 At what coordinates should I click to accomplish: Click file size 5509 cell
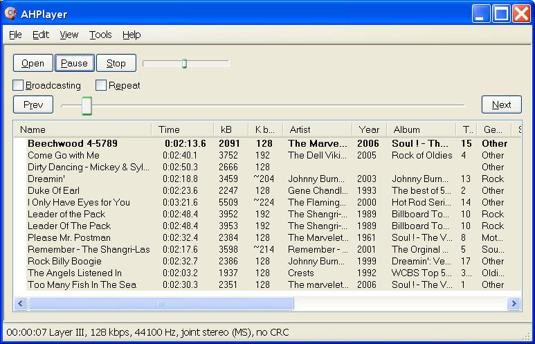pyautogui.click(x=228, y=202)
